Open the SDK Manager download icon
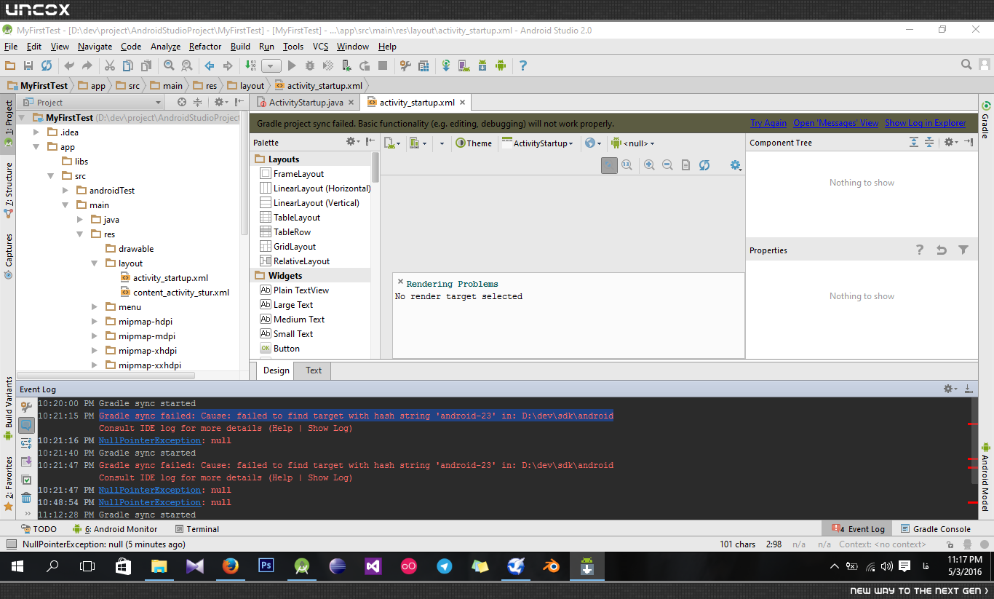 (x=482, y=66)
